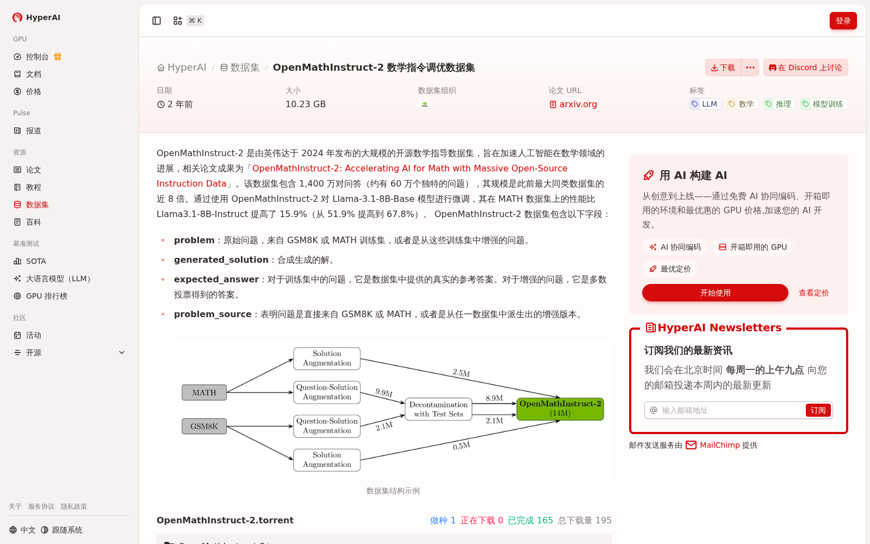Screen dimensions: 870x544
Task: Click the dataset organization logo icon
Action: 425,104
